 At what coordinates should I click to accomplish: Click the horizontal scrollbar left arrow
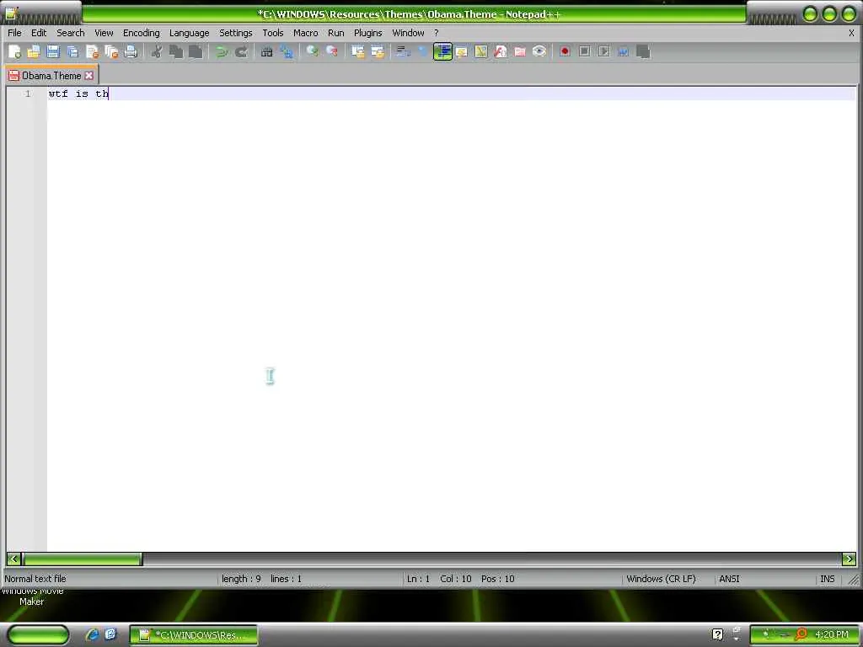13,559
